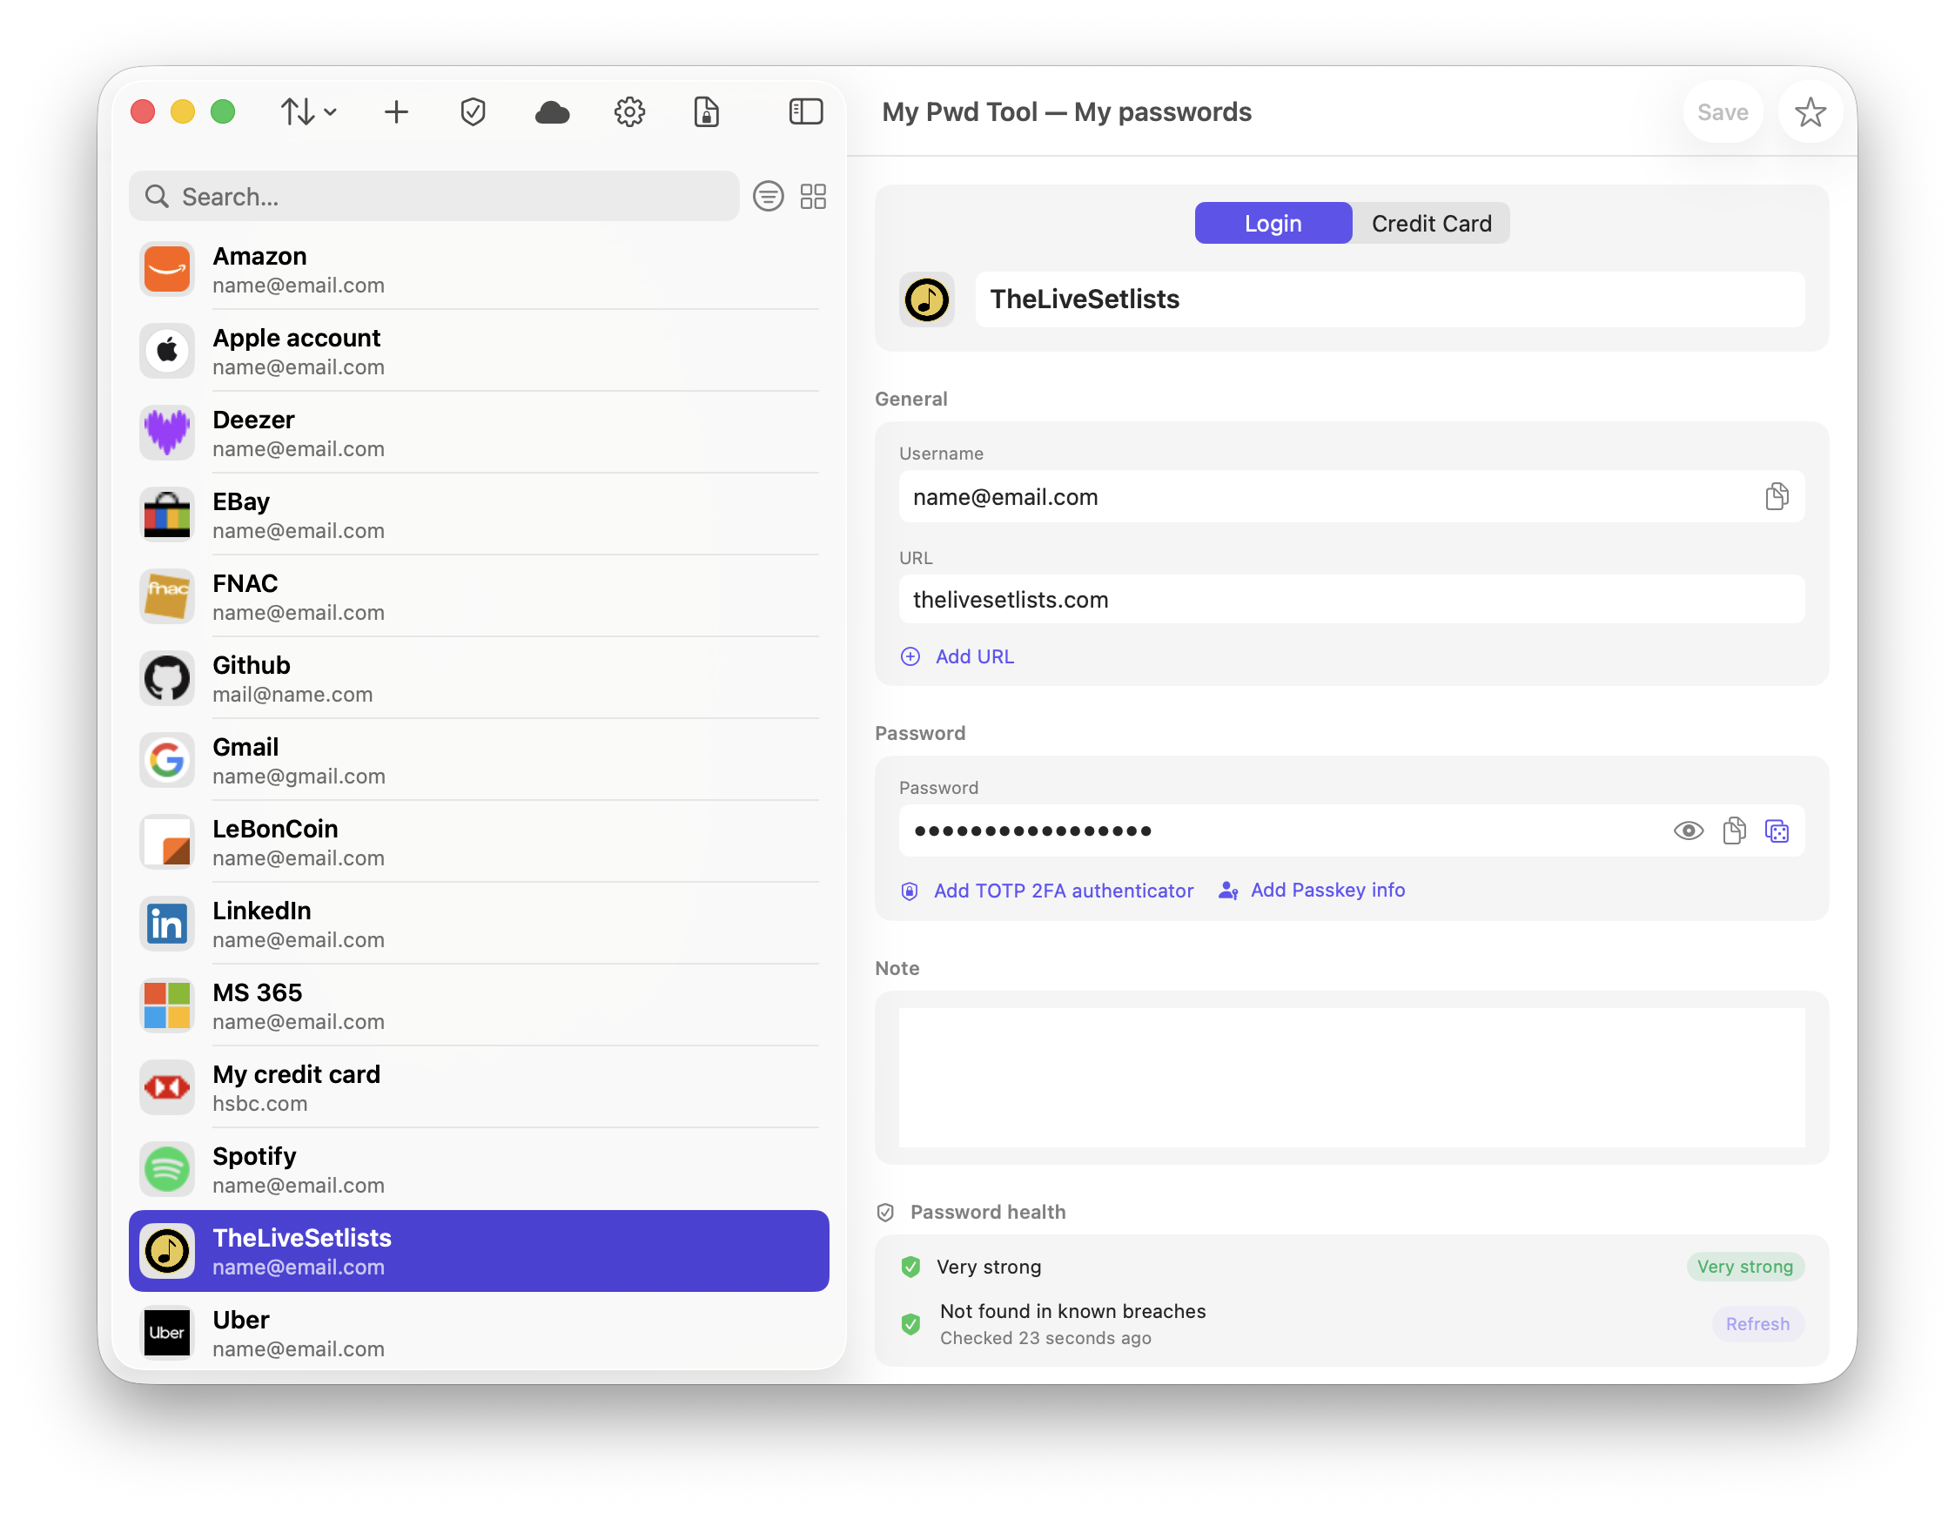This screenshot has width=1955, height=1513.
Task: Select the My credit card entry
Action: pyautogui.click(x=479, y=1086)
